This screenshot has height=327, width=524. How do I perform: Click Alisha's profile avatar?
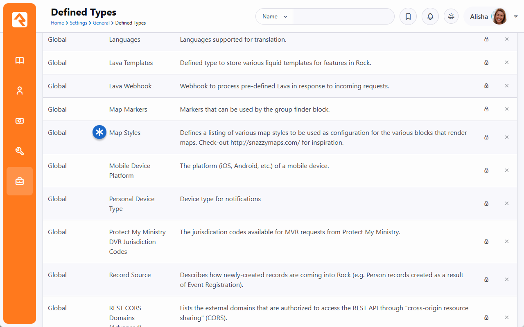coord(499,16)
